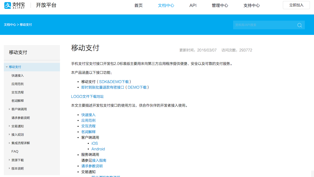Go to the API navigation item
Screen dimensions: 314x177
(193, 5)
